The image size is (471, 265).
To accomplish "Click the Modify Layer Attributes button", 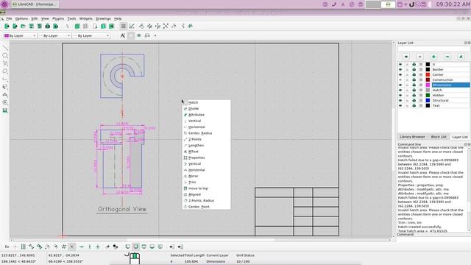I will pos(461,57).
